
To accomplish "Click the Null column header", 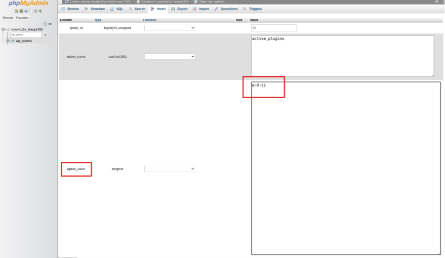I will [x=239, y=20].
